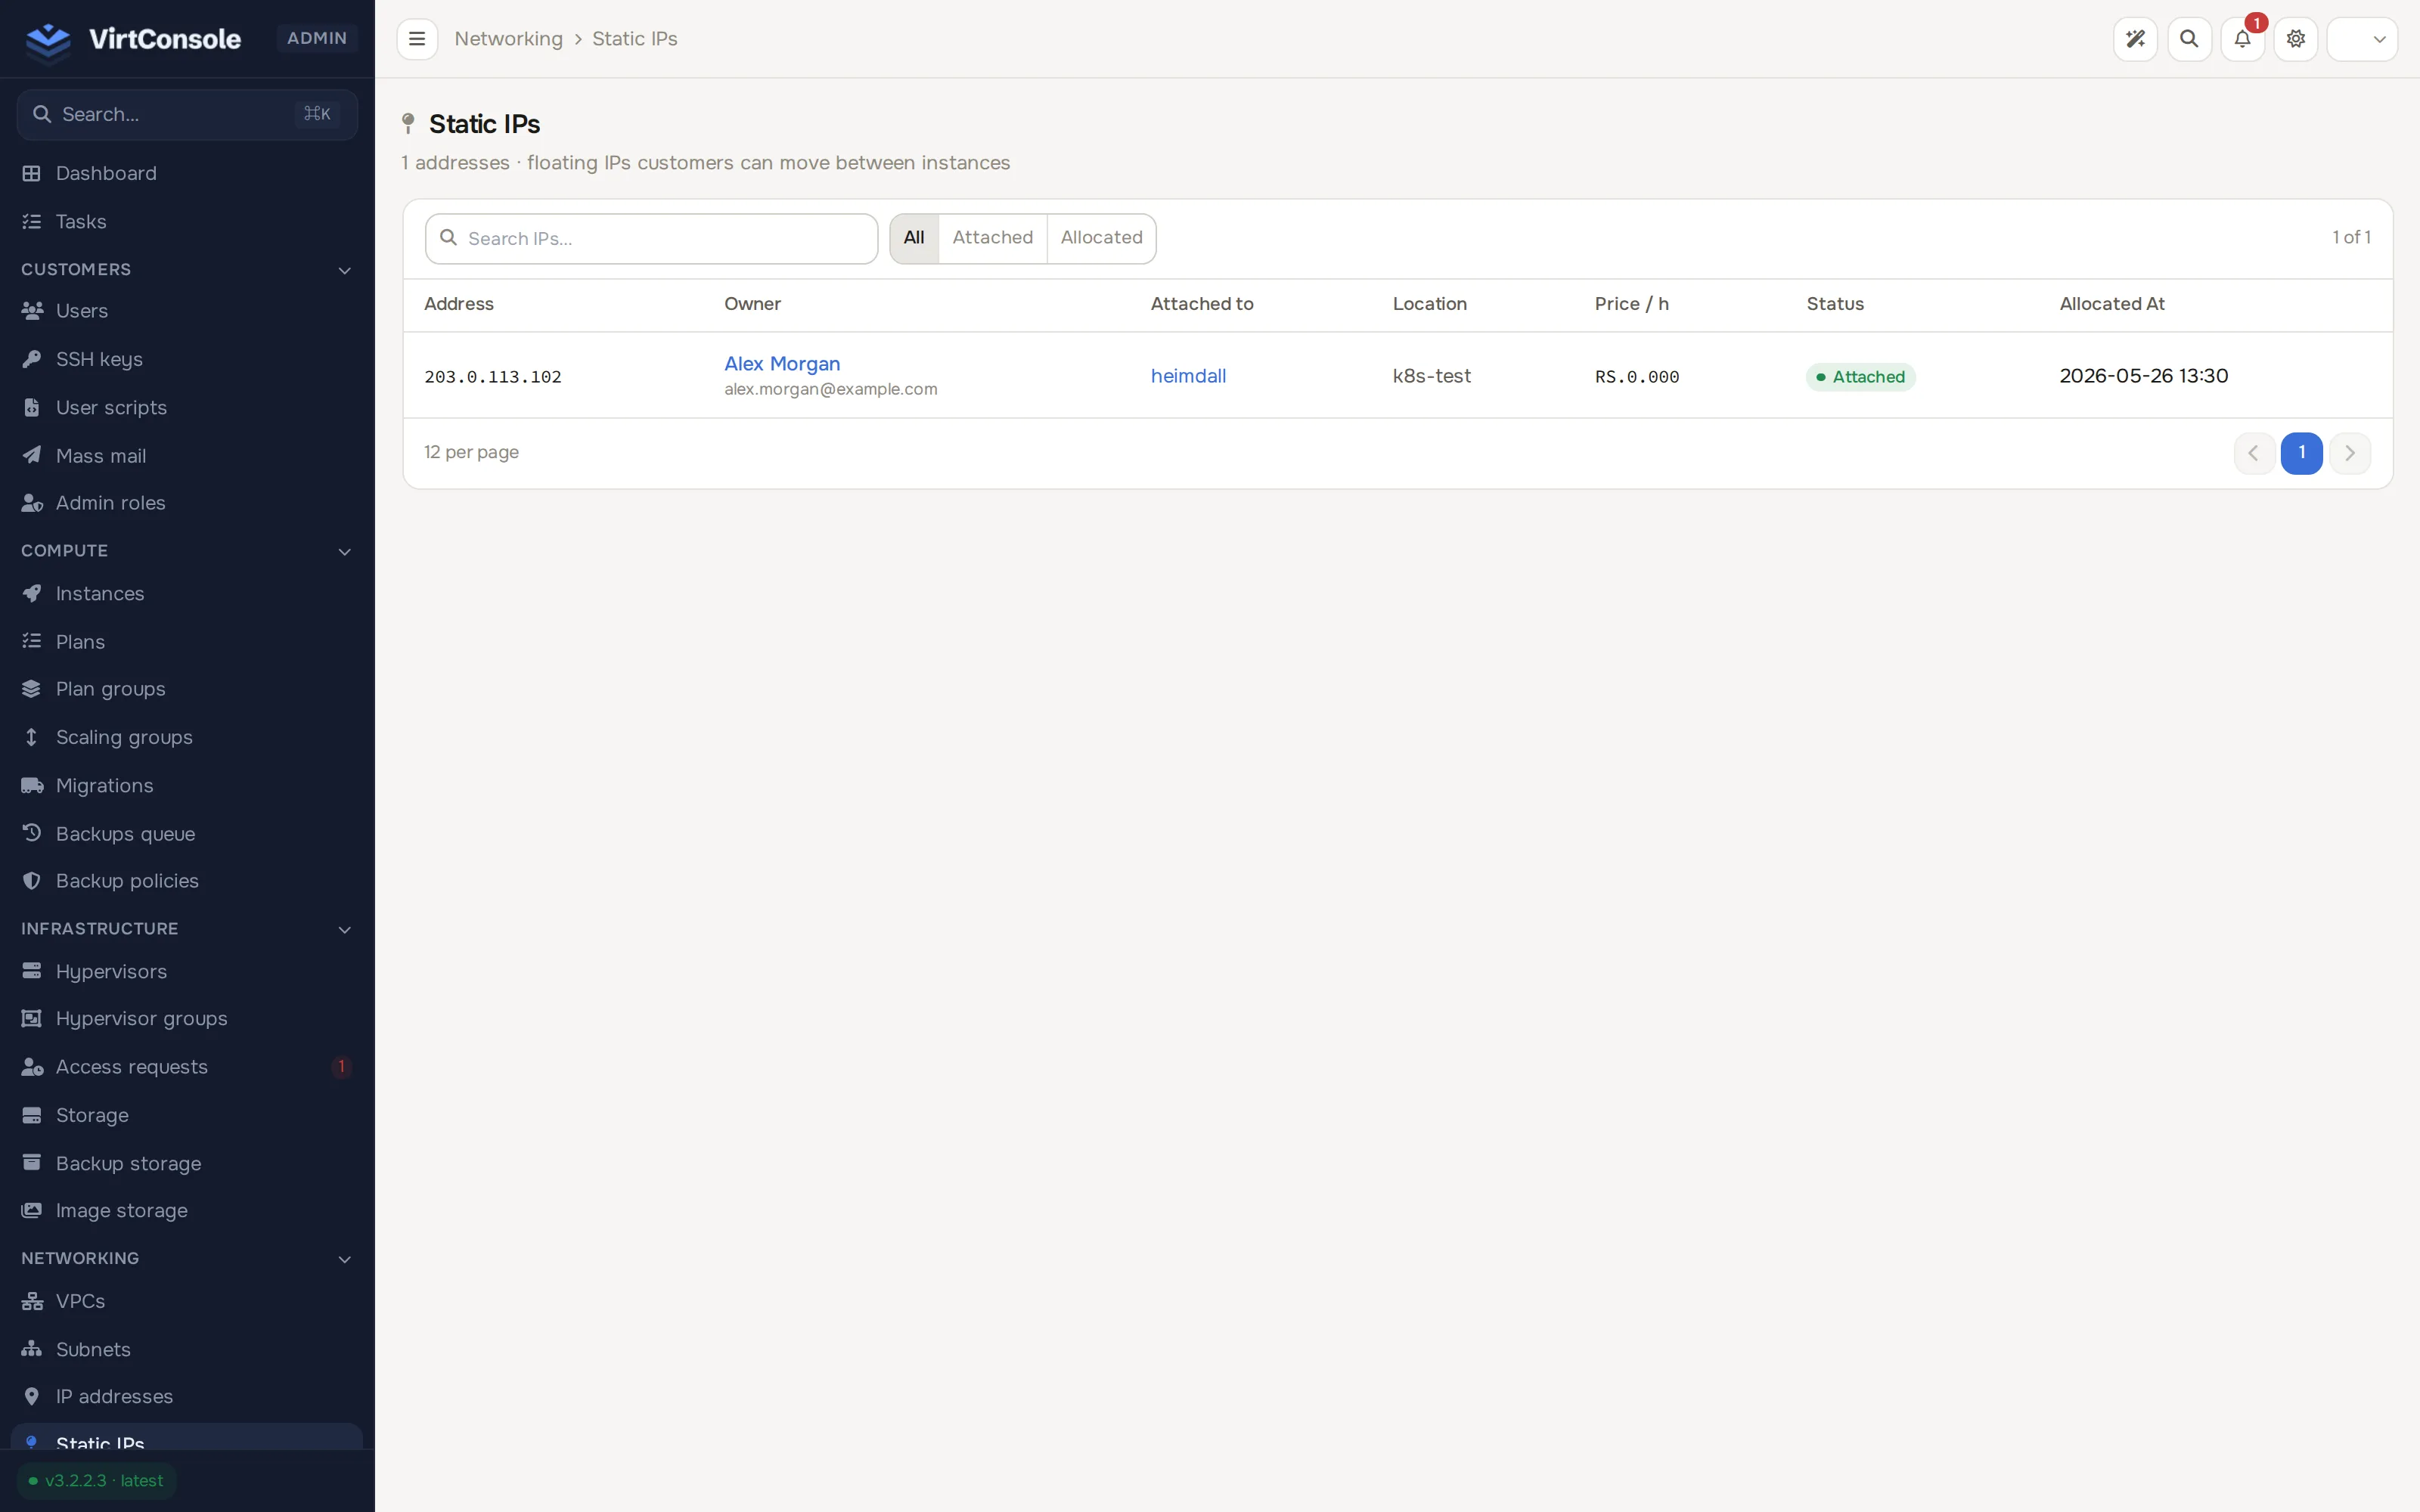Filter IPs by Allocated
Viewport: 2420px width, 1512px height.
point(1101,238)
